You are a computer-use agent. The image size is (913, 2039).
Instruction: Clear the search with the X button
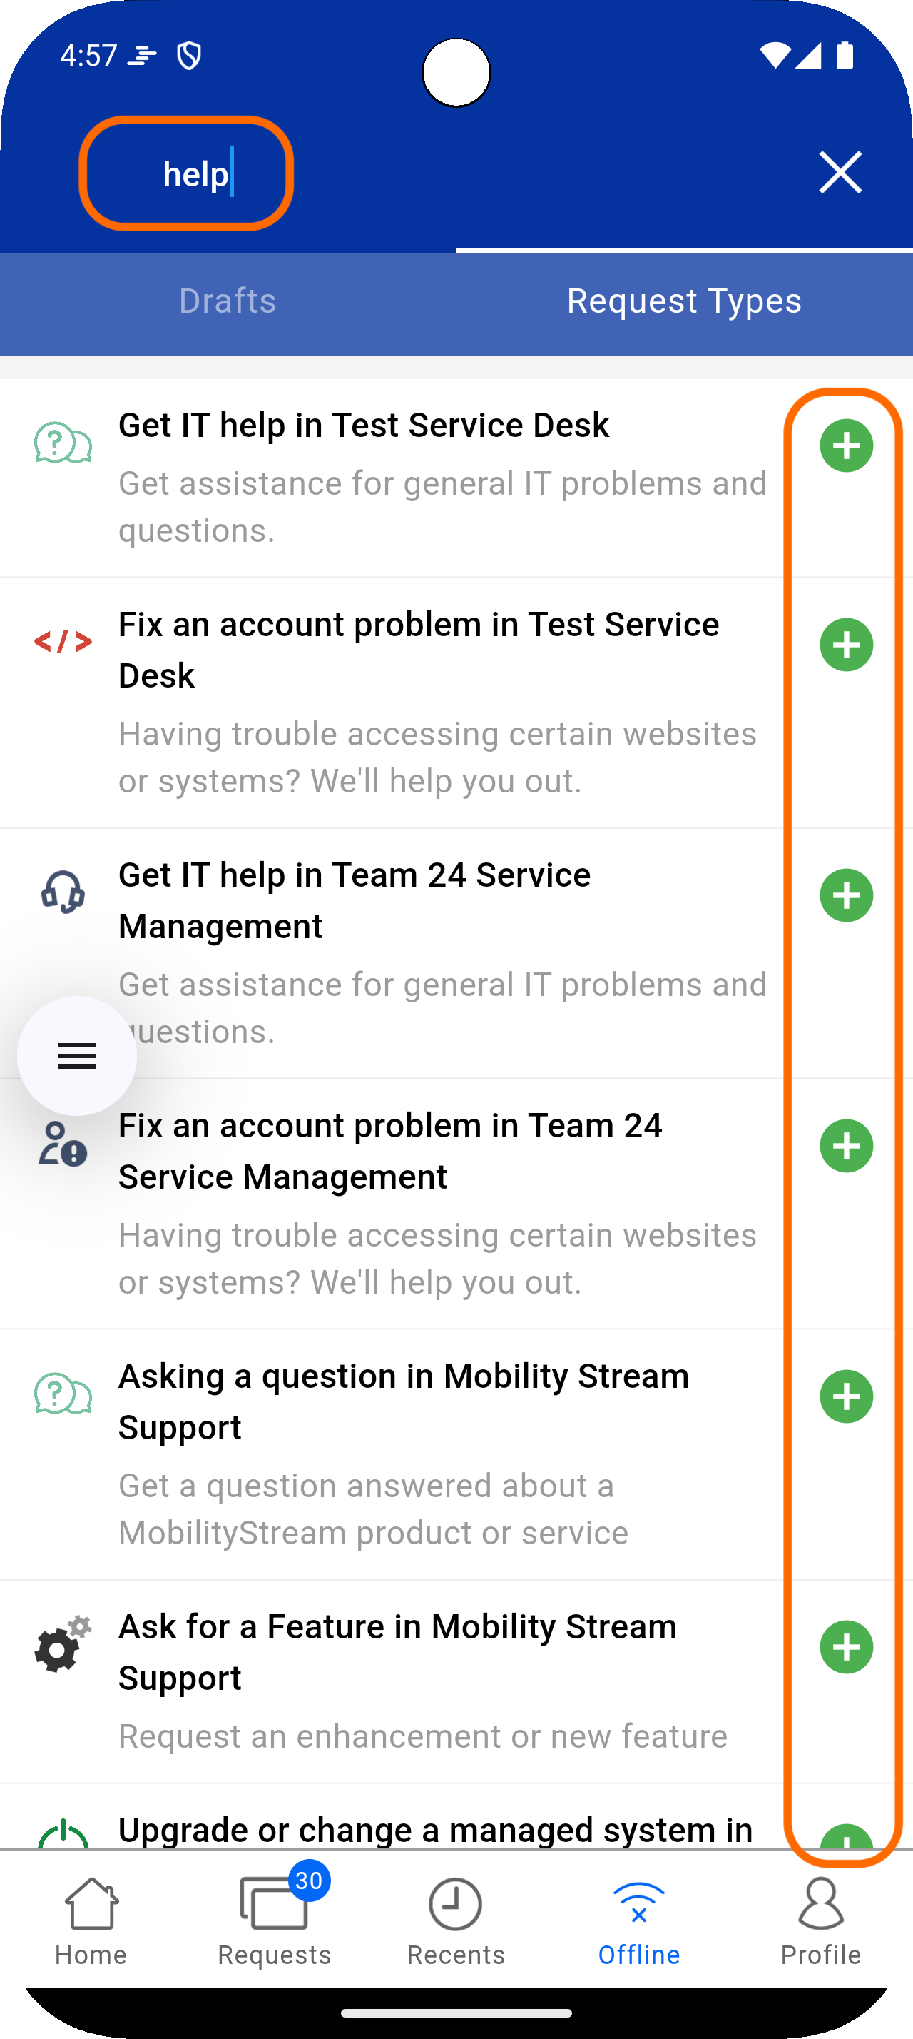pyautogui.click(x=840, y=173)
